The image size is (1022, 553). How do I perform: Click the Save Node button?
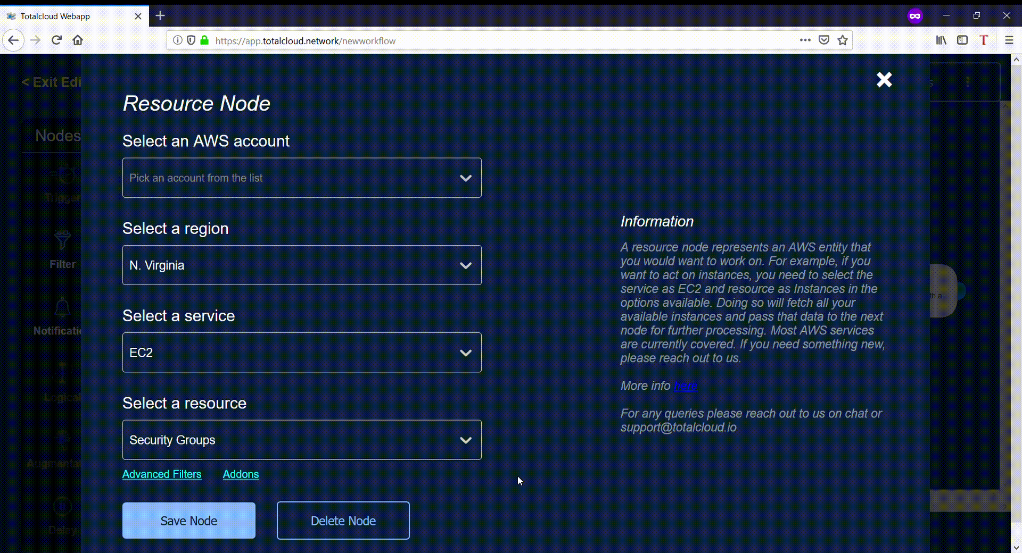coord(189,521)
